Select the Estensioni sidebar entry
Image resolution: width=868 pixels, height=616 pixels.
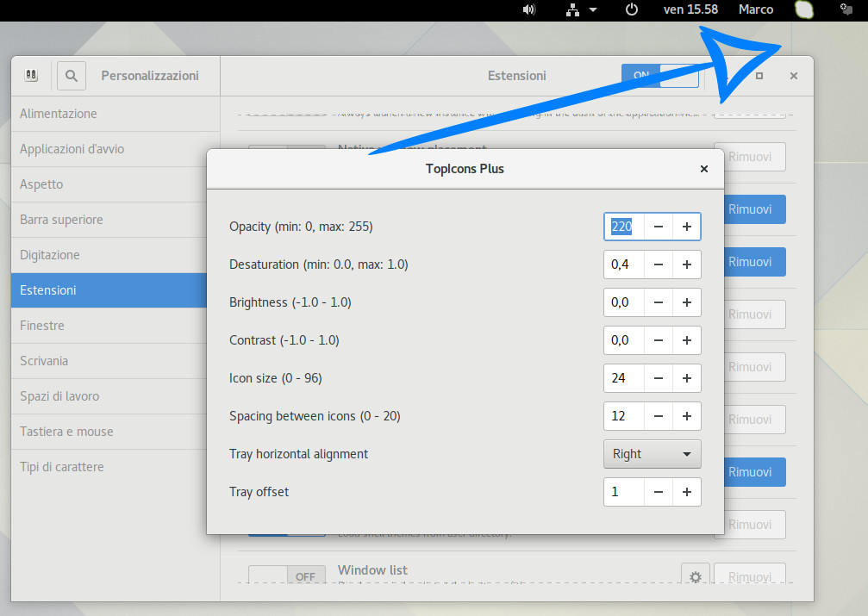(x=109, y=290)
